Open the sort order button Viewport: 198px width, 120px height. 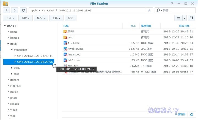pyautogui.click(x=192, y=18)
